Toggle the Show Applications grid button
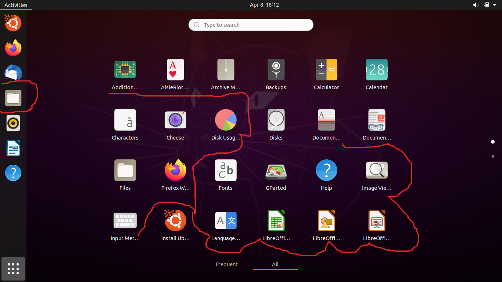502x282 pixels. point(13,269)
